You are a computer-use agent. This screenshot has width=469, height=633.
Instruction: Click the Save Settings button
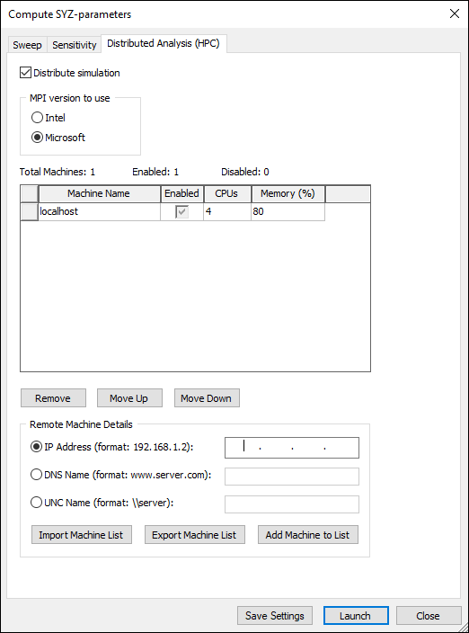point(275,615)
